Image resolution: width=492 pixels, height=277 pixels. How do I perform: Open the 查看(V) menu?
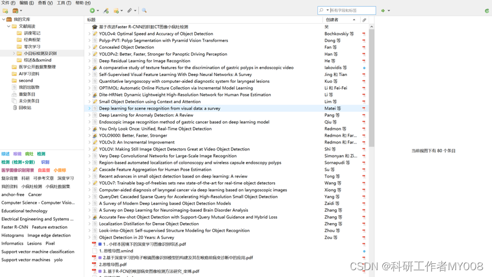pos(45,3)
